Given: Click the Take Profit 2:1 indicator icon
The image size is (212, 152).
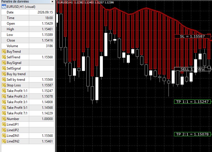Looking at the screenshot, I should coord(4,96).
